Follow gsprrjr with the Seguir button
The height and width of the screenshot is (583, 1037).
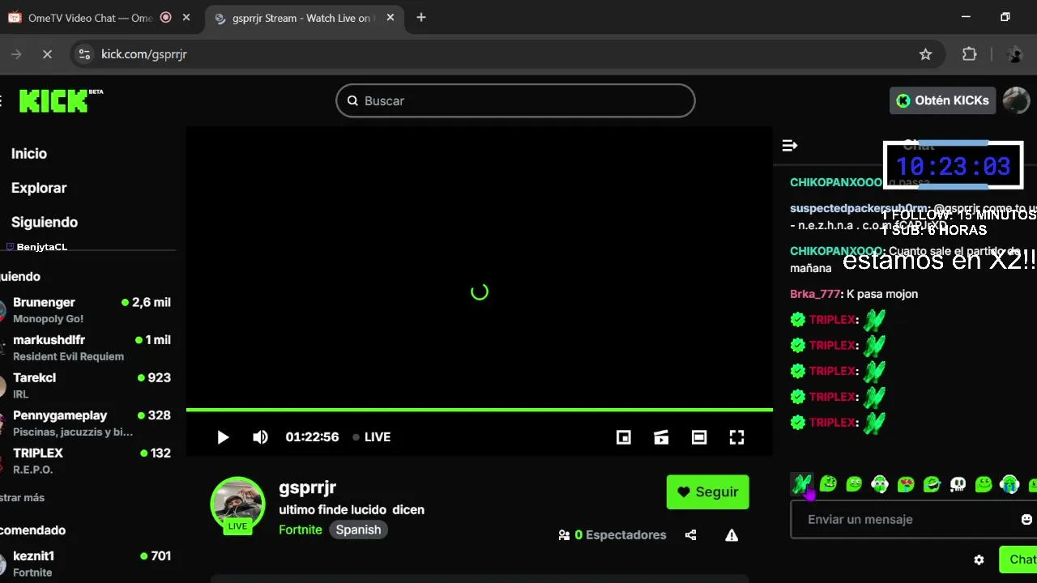[x=707, y=492]
